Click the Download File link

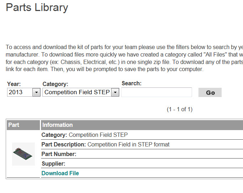point(60,173)
